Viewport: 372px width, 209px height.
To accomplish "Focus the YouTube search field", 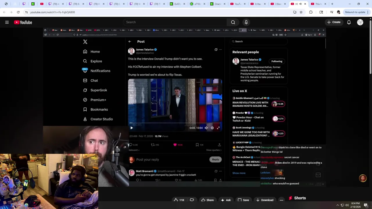I will coord(175,22).
